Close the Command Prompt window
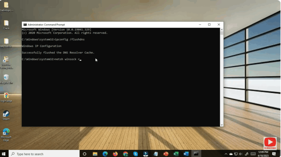 tap(219, 25)
